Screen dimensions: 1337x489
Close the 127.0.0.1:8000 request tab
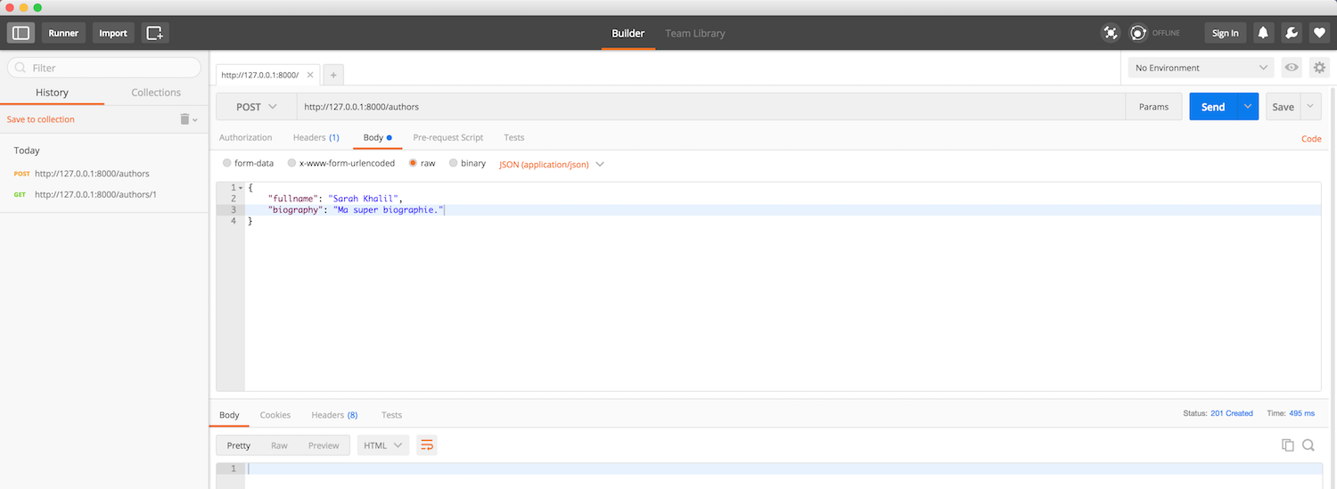[x=310, y=75]
